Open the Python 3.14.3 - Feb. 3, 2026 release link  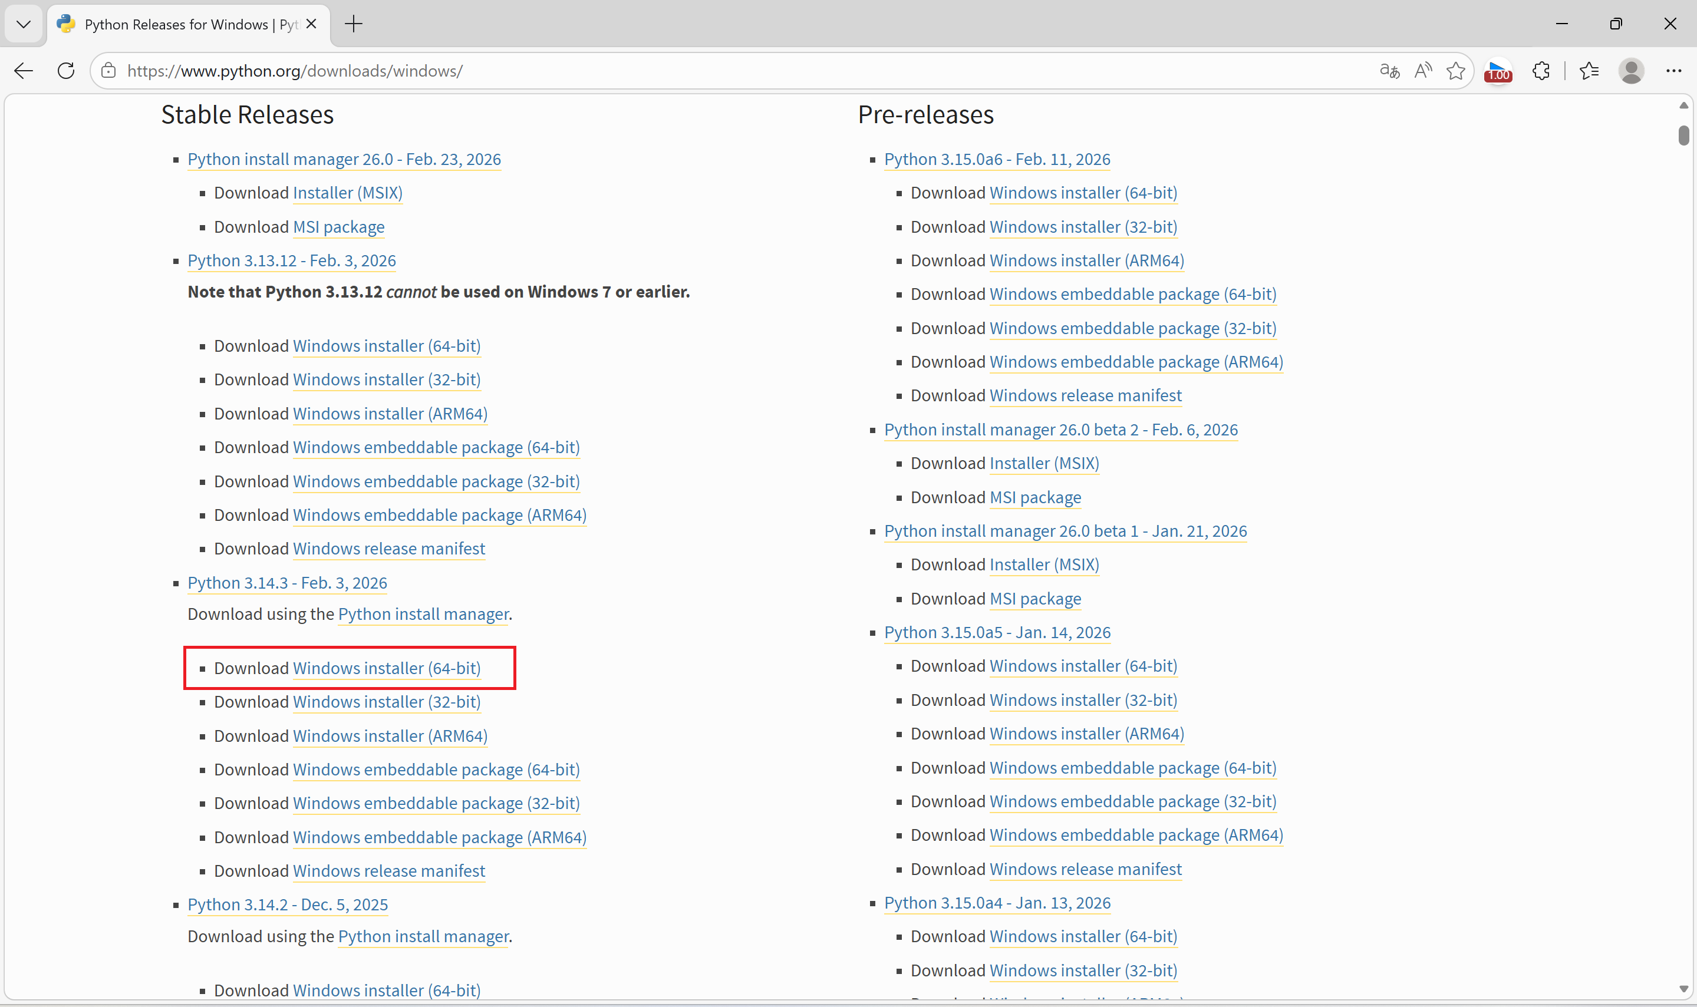coord(287,583)
